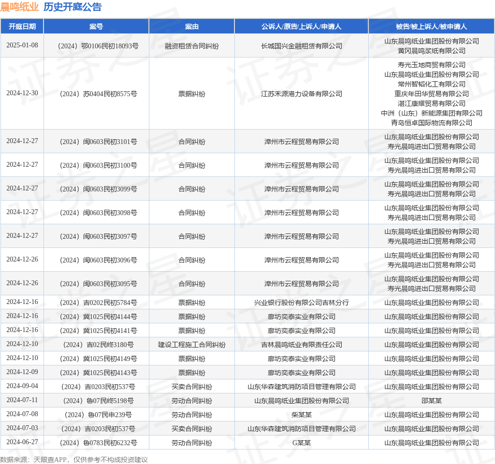This screenshot has height=464, width=495.
Task: Click defendant 湛江康耀贸易有限公司
Action: 432,103
